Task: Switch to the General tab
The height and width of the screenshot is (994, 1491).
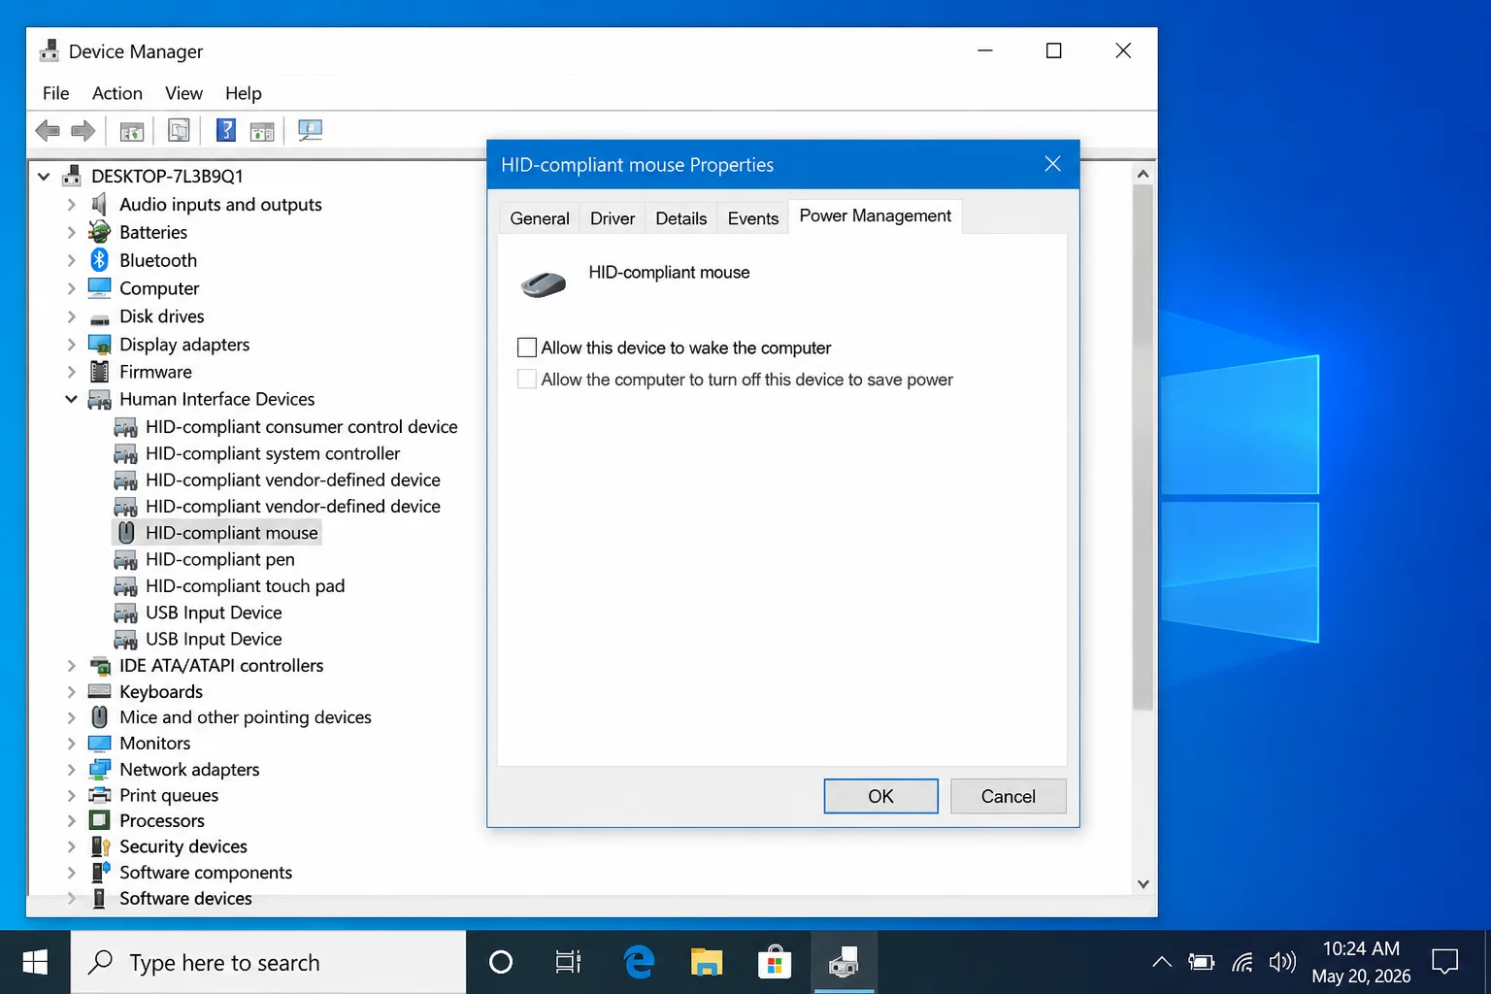Action: pos(540,218)
